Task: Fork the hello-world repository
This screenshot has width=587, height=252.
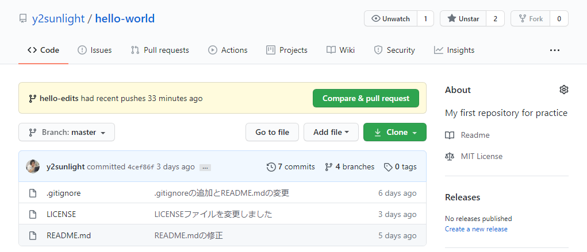Action: pyautogui.click(x=531, y=18)
